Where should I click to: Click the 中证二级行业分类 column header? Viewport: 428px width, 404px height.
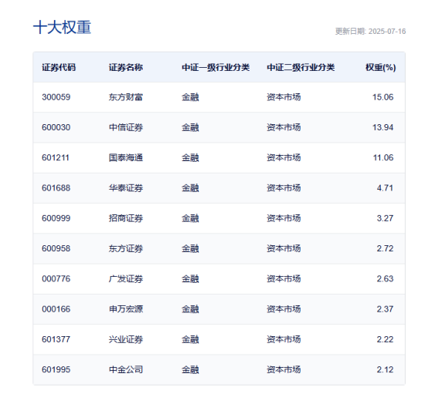click(301, 67)
